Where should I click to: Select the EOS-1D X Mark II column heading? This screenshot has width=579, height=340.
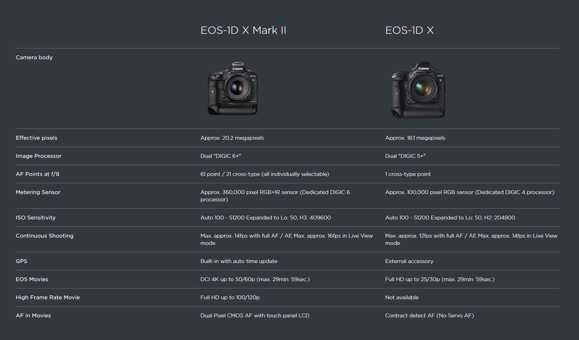pyautogui.click(x=243, y=30)
